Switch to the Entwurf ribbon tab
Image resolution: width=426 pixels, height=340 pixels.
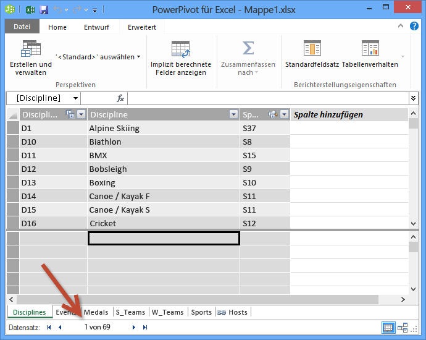(x=96, y=27)
